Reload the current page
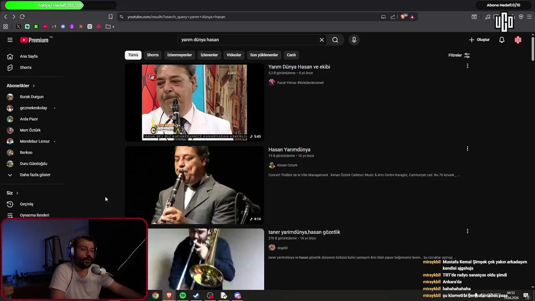This screenshot has width=535, height=301. click(22, 17)
